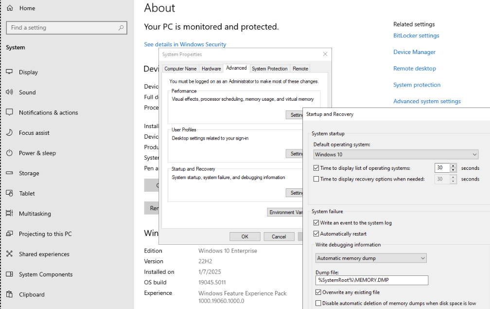Toggle Write an event to the system log

(x=316, y=223)
